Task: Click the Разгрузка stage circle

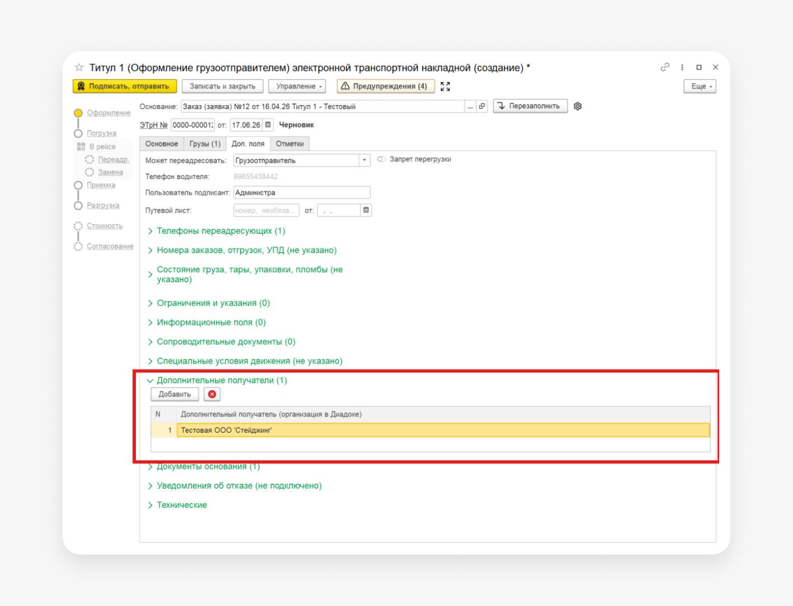Action: (x=78, y=206)
